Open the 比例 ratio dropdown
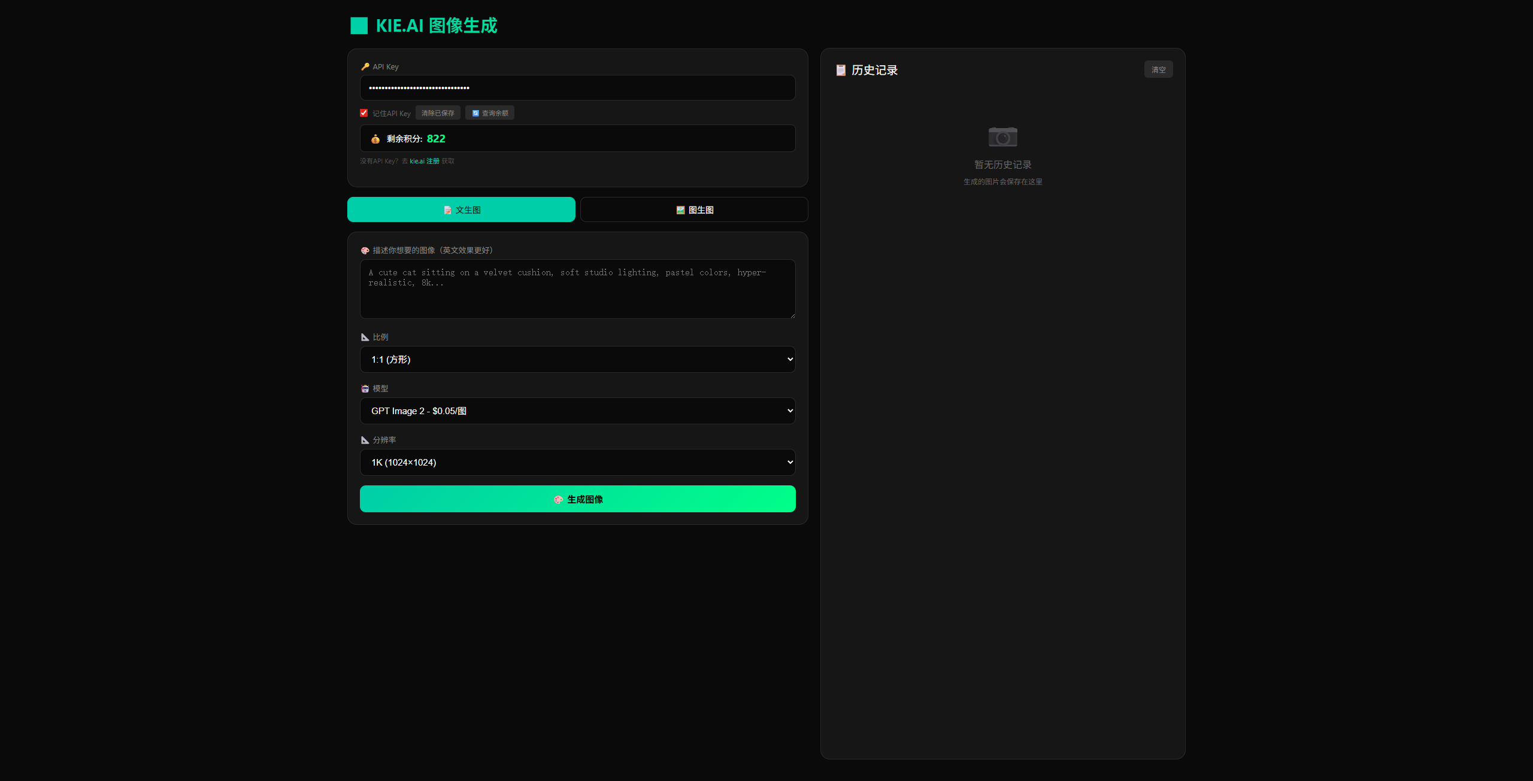This screenshot has height=781, width=1533. [x=578, y=360]
